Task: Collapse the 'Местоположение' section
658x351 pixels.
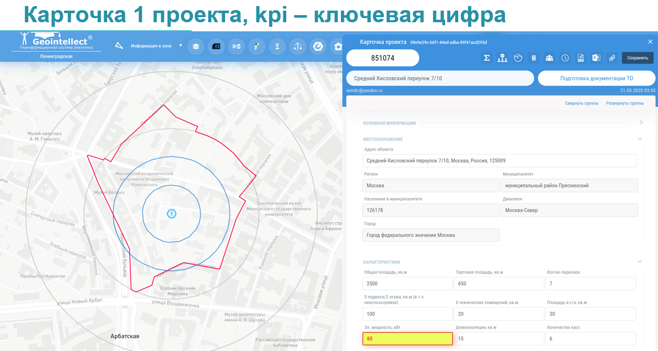Action: point(640,139)
